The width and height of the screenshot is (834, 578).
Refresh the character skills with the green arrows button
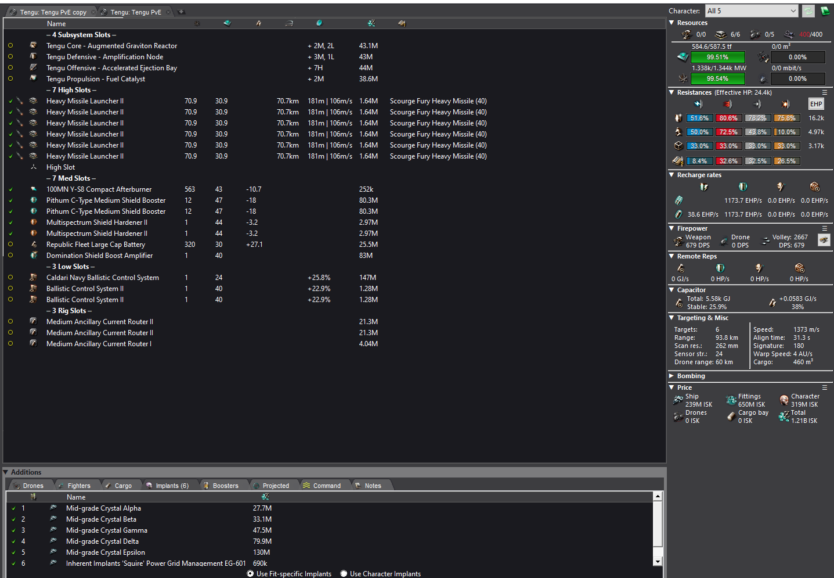pos(808,11)
